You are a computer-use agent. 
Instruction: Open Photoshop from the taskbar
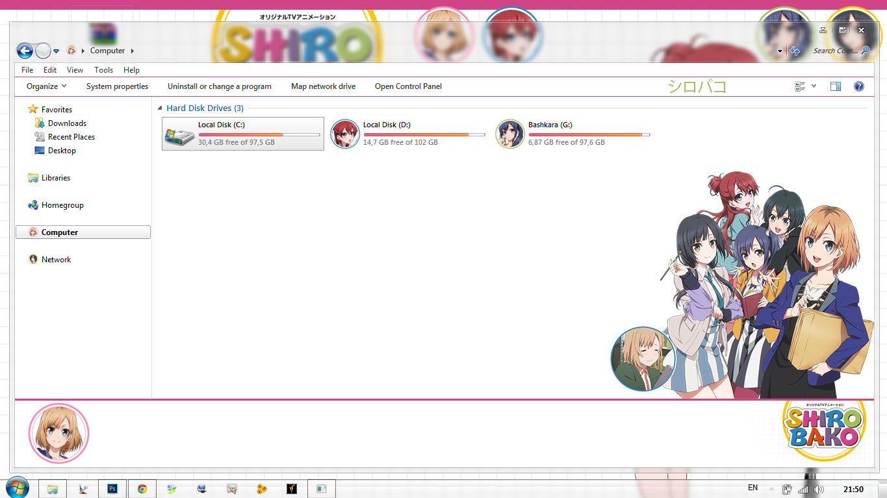[x=112, y=489]
